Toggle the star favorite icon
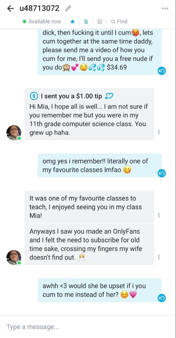 pyautogui.click(x=73, y=22)
